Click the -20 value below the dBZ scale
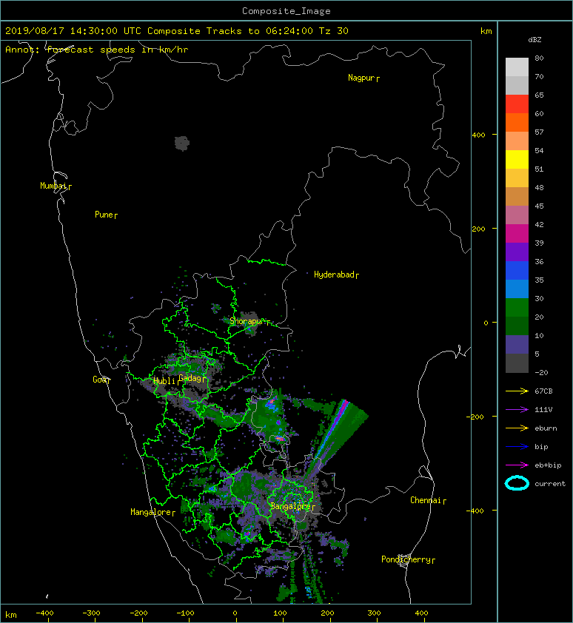This screenshot has width=573, height=623. click(x=541, y=373)
